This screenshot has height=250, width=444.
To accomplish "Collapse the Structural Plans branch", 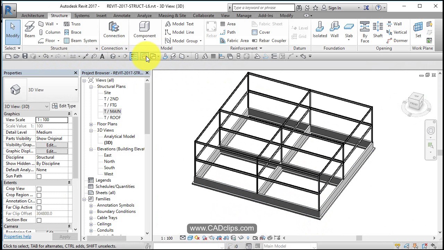I will tap(91, 86).
